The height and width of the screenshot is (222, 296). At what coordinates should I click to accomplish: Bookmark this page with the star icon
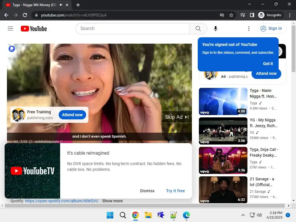(231, 15)
